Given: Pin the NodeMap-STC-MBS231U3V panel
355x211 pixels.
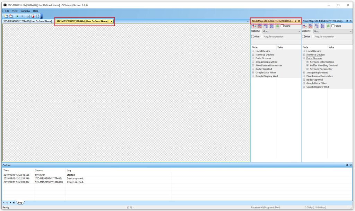Looking at the screenshot, I should [295, 21].
